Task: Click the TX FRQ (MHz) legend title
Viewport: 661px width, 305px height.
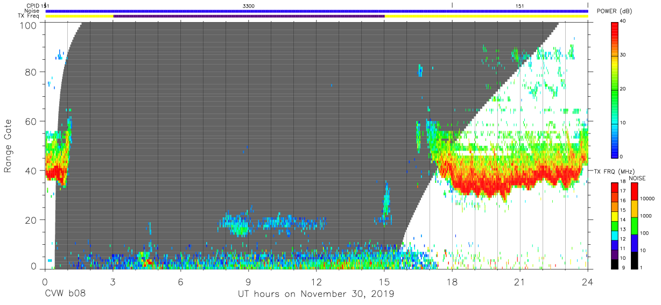Action: 614,171
